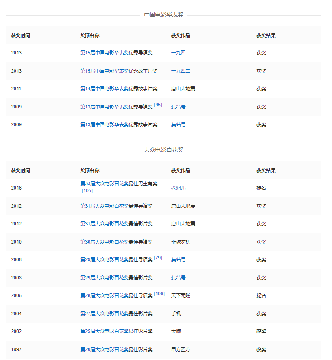
Task: Click 获奖 result in 大腕 row
Action: tap(261, 331)
